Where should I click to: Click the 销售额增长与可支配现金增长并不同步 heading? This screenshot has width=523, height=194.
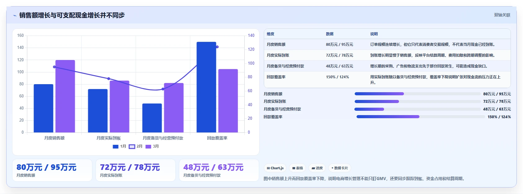coord(72,15)
